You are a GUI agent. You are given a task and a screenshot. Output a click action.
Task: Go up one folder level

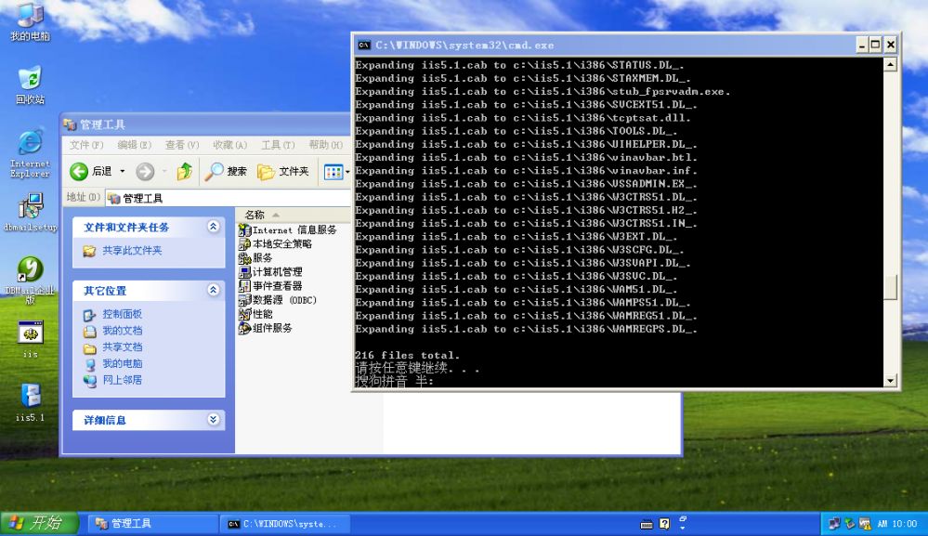tap(185, 172)
